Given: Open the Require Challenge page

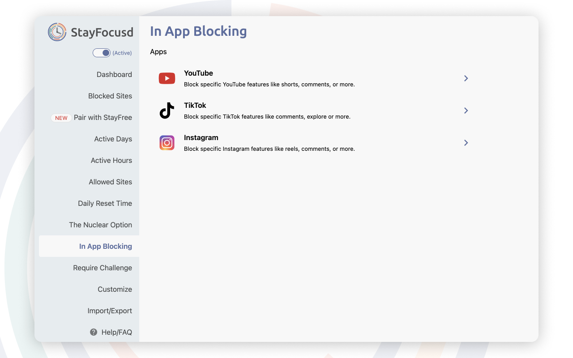Looking at the screenshot, I should pyautogui.click(x=103, y=268).
